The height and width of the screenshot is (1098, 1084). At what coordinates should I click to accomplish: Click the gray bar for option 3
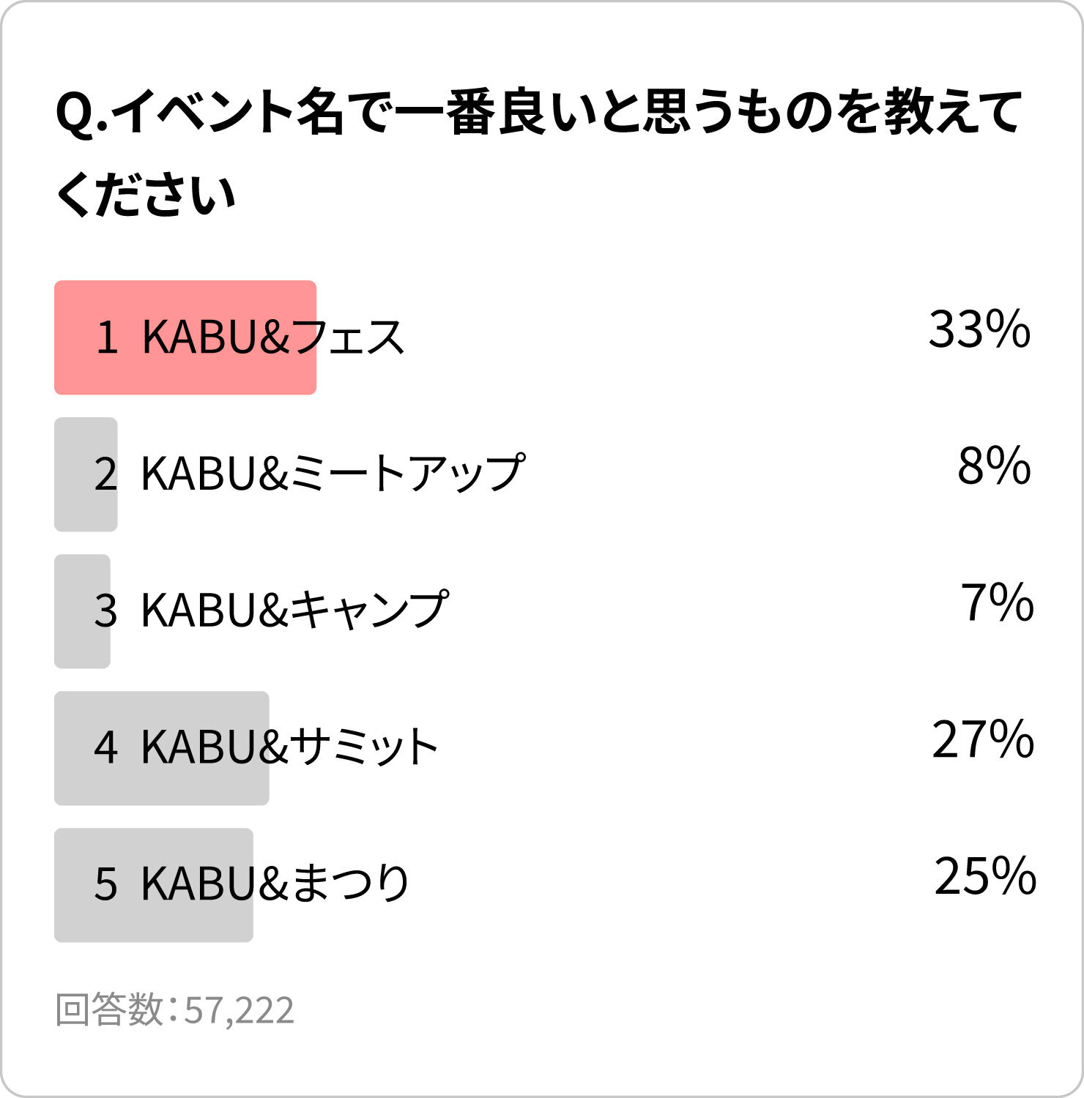click(x=82, y=611)
